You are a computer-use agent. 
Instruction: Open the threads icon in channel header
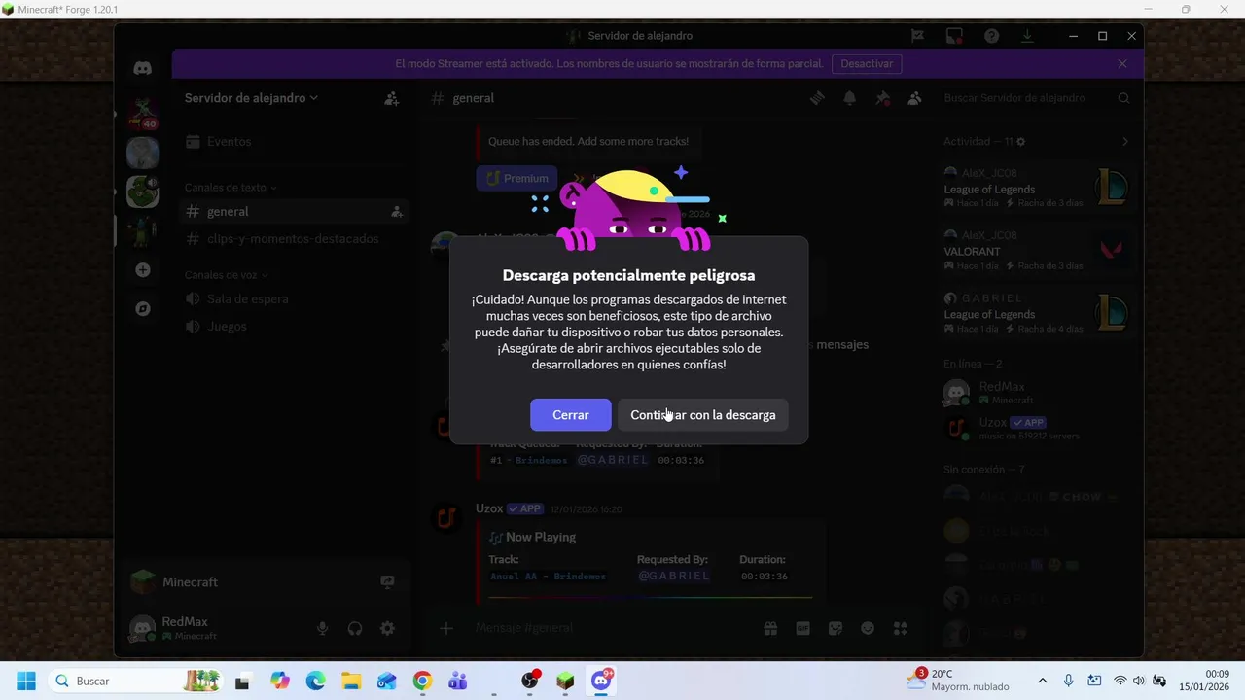[818, 98]
